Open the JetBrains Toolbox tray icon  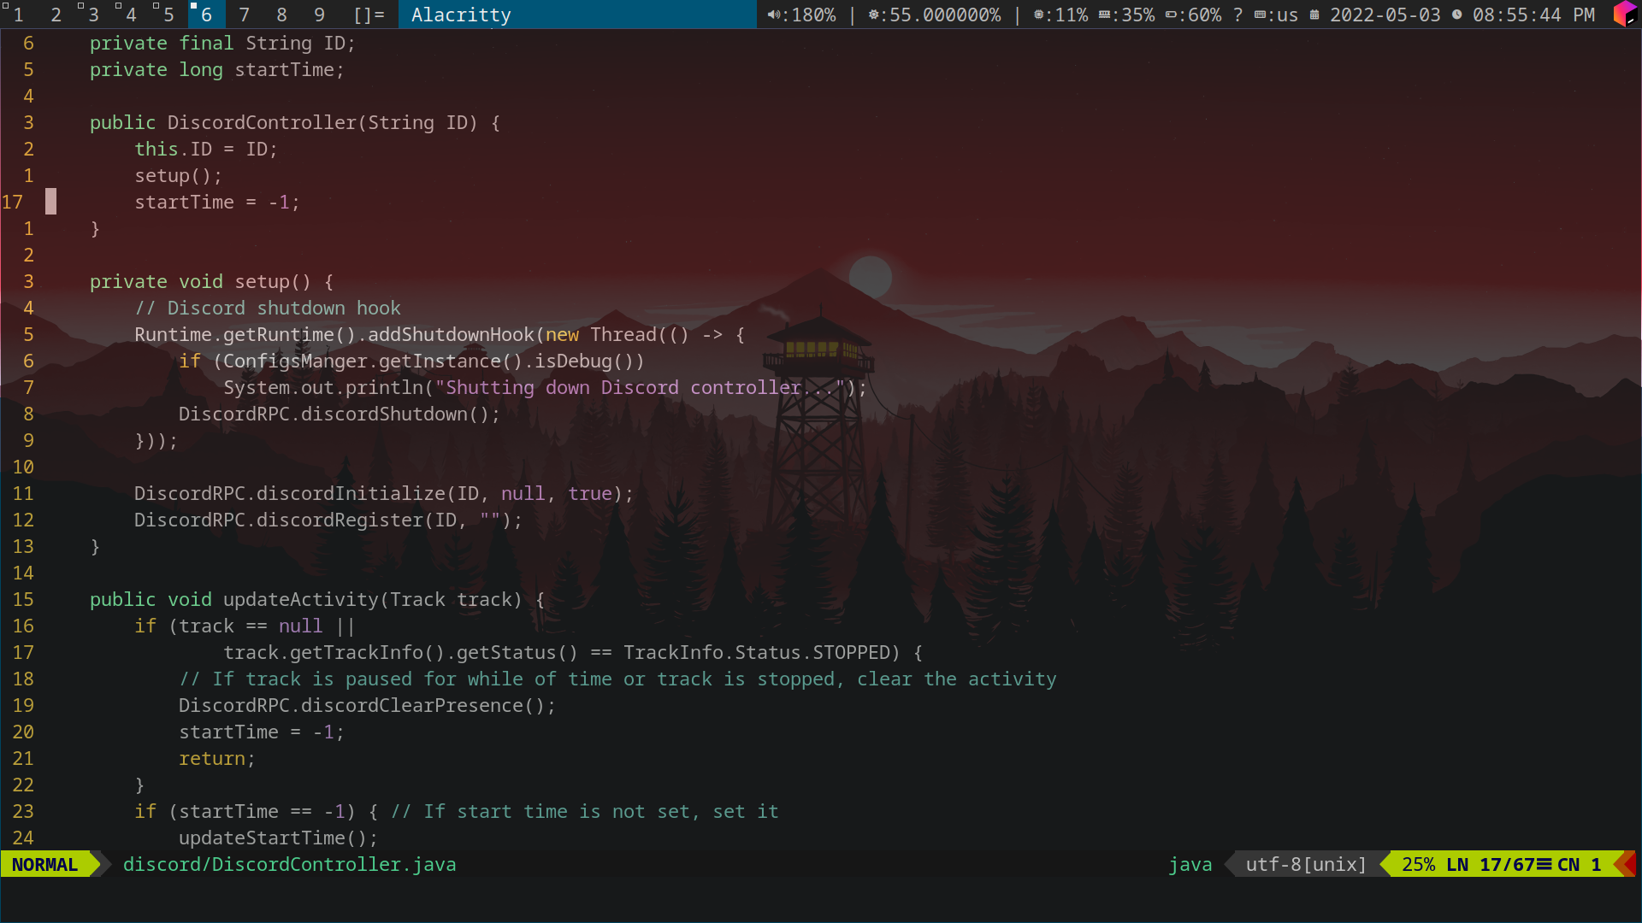[1625, 15]
